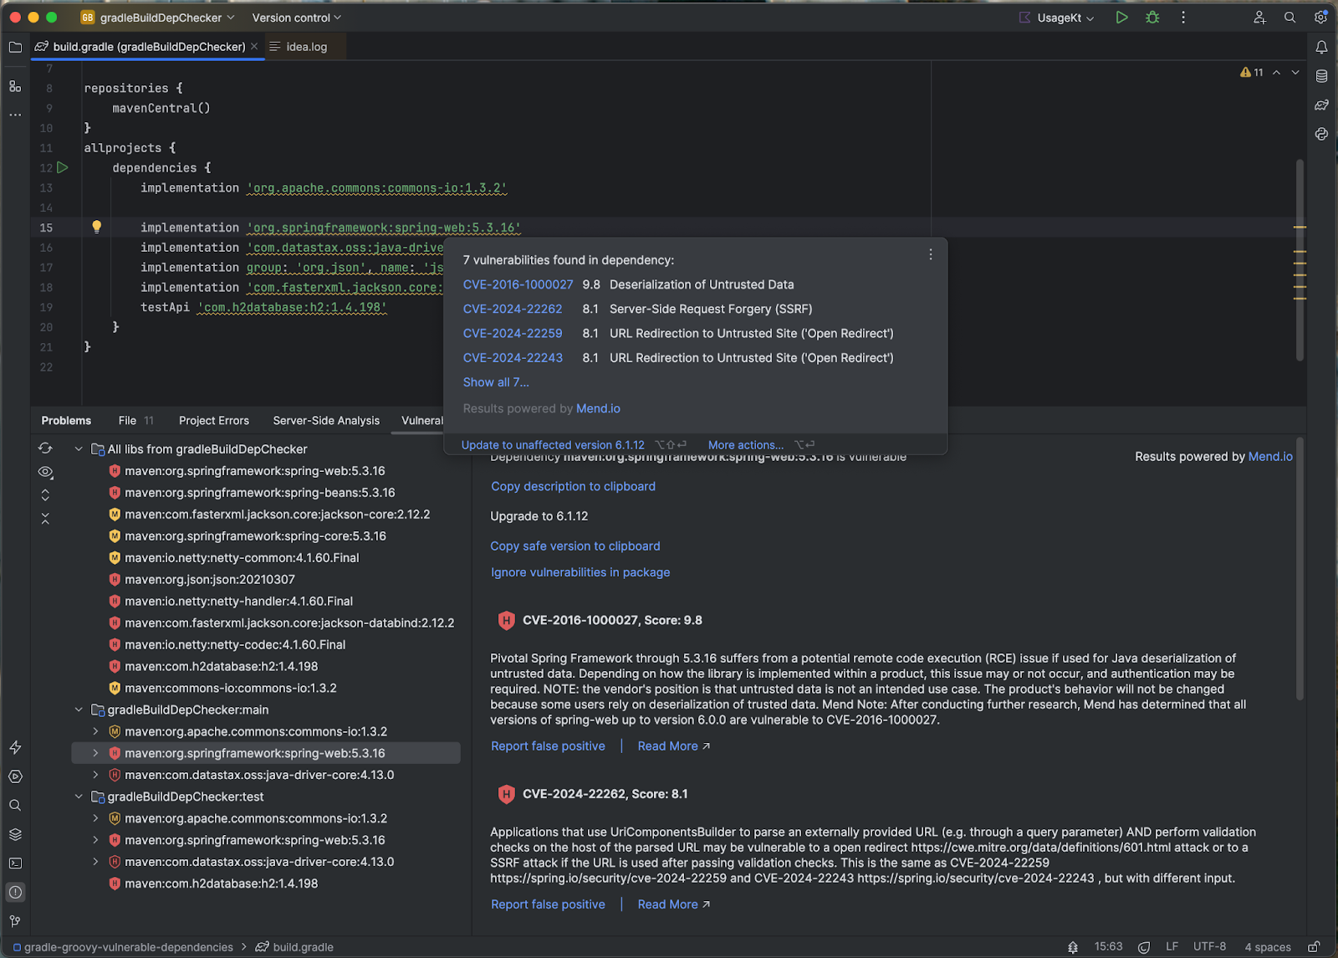Go to the next highlighted problem arrow
This screenshot has width=1338, height=958.
coord(1295,73)
